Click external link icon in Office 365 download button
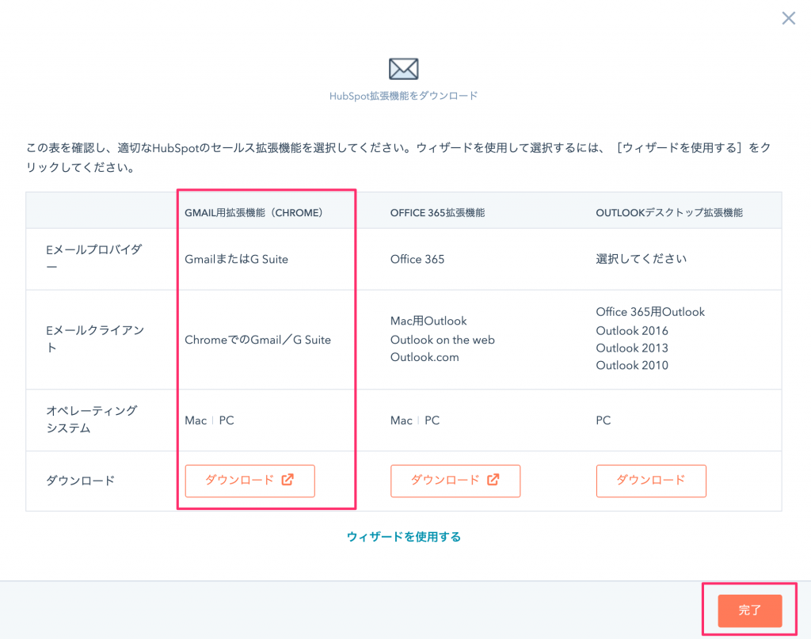This screenshot has height=639, width=811. (x=493, y=480)
